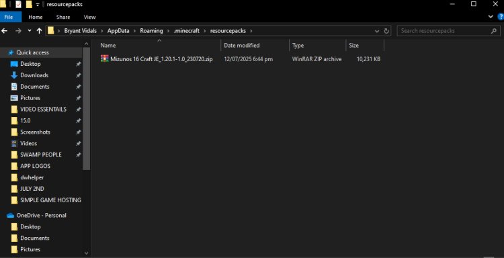The image size is (504, 258).
Task: Open Pictures under OneDrive - Personal
Action: pyautogui.click(x=30, y=249)
